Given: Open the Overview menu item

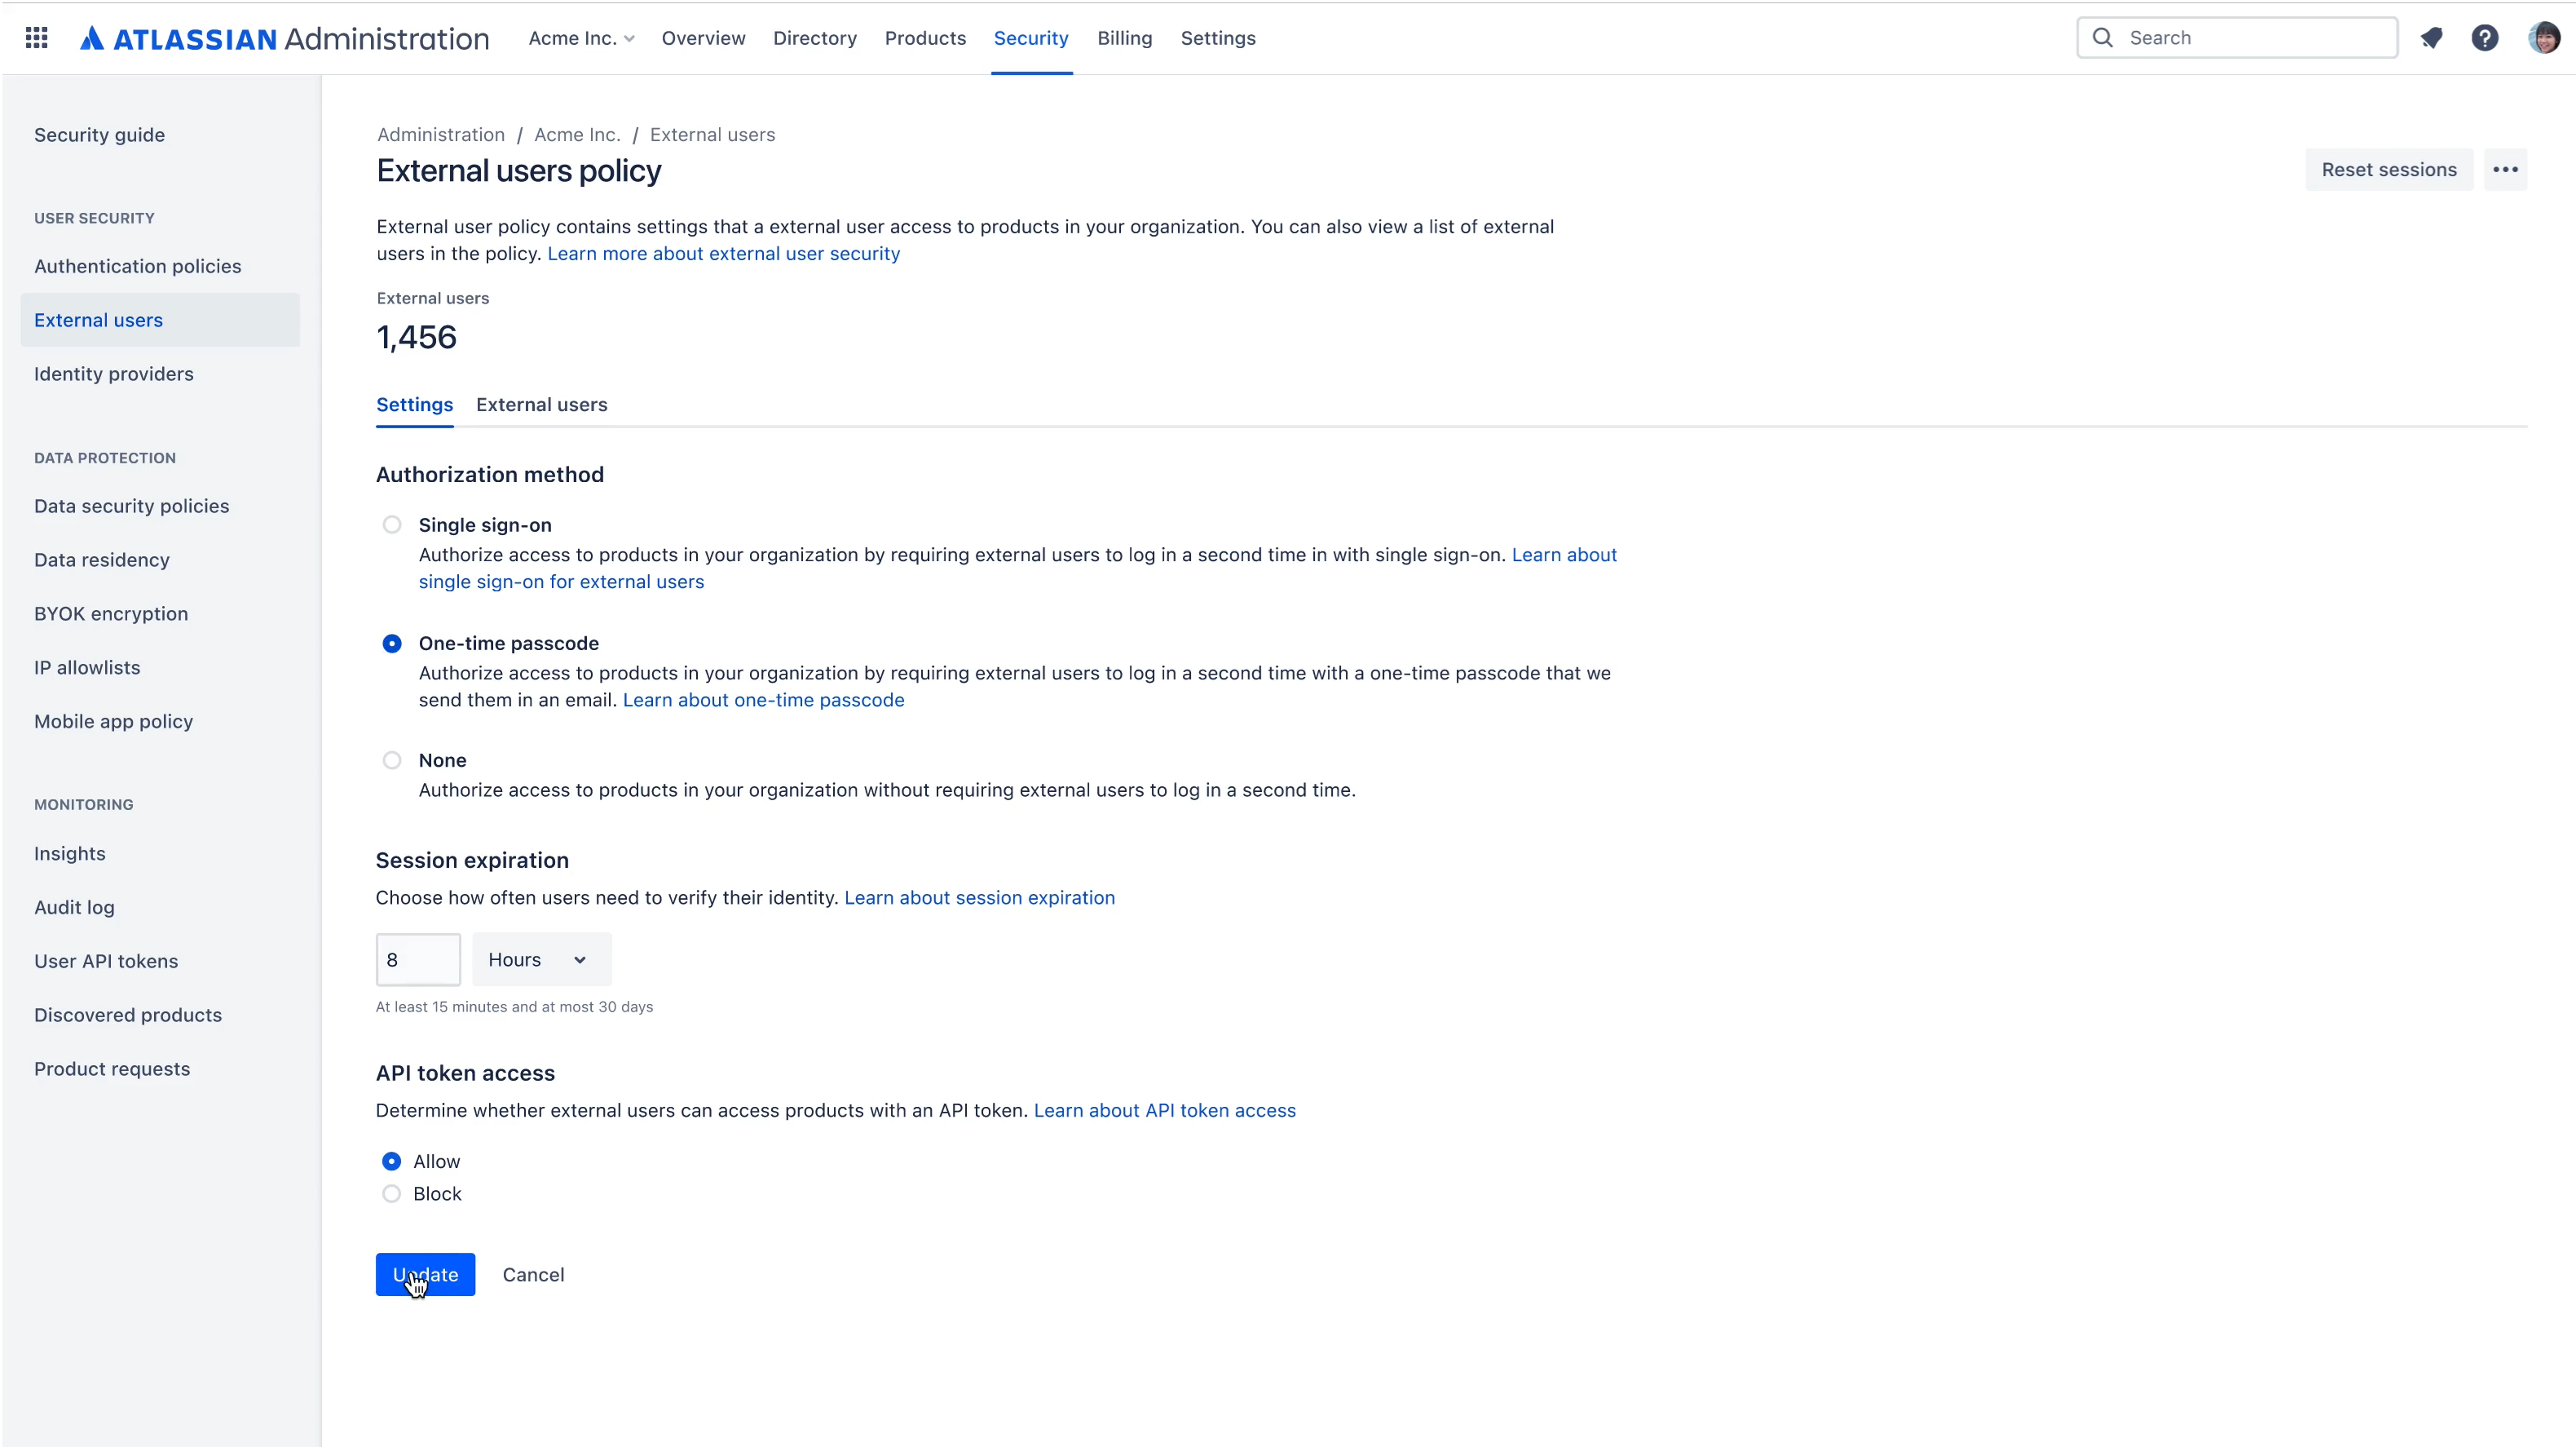Looking at the screenshot, I should [x=703, y=38].
